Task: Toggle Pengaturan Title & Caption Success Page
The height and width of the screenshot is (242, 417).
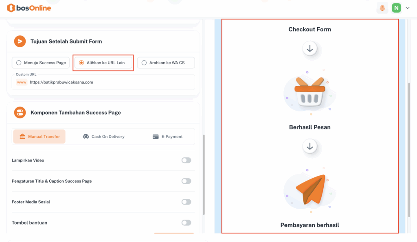Action: tap(186, 181)
